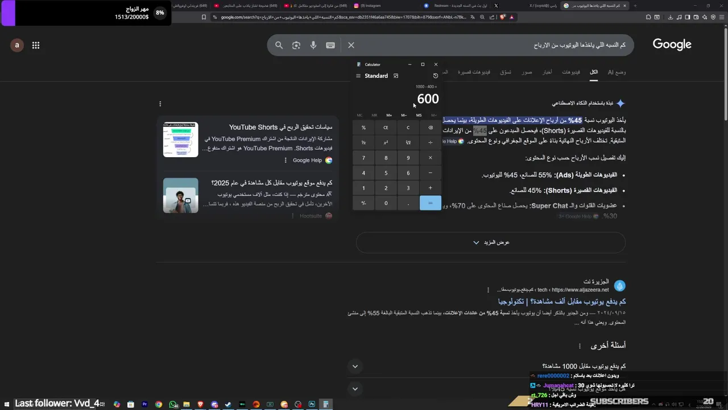
Task: Open Al Jazeera article about YouTube pay
Action: pyautogui.click(x=562, y=301)
